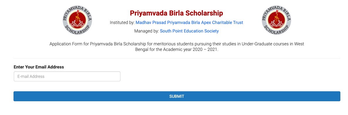Viewport: 348px width, 115px height.
Task: Click the Priyamvada Birla Scholarship red heading
Action: [176, 13]
